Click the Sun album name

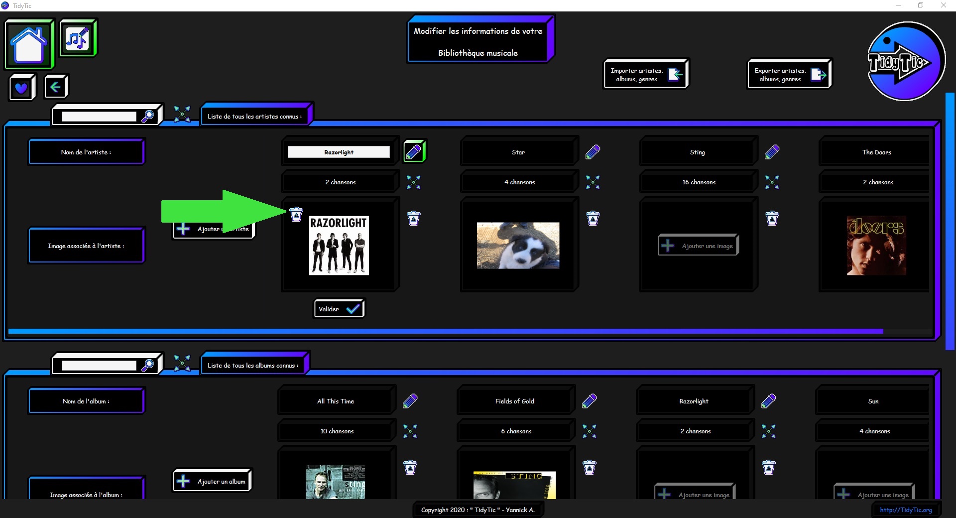pos(873,401)
